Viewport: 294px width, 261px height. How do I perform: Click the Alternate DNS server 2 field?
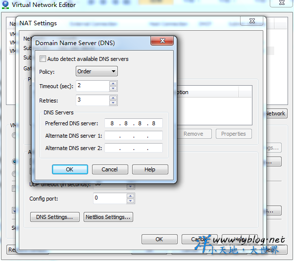point(134,148)
